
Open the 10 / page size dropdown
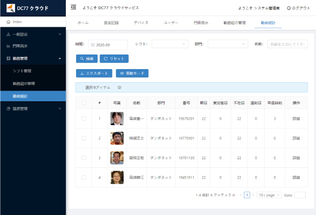tap(269, 195)
